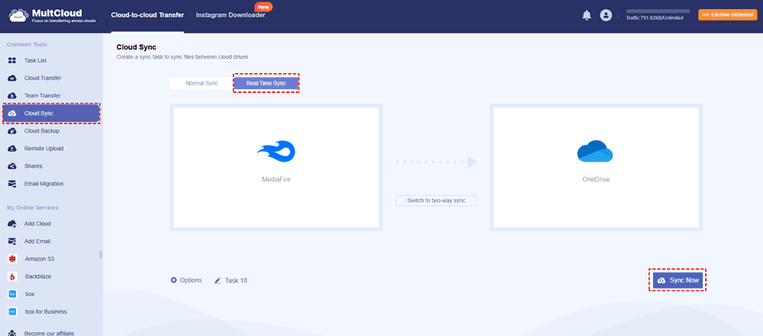
Task: Click the Shares sidebar icon
Action: [x=12, y=166]
